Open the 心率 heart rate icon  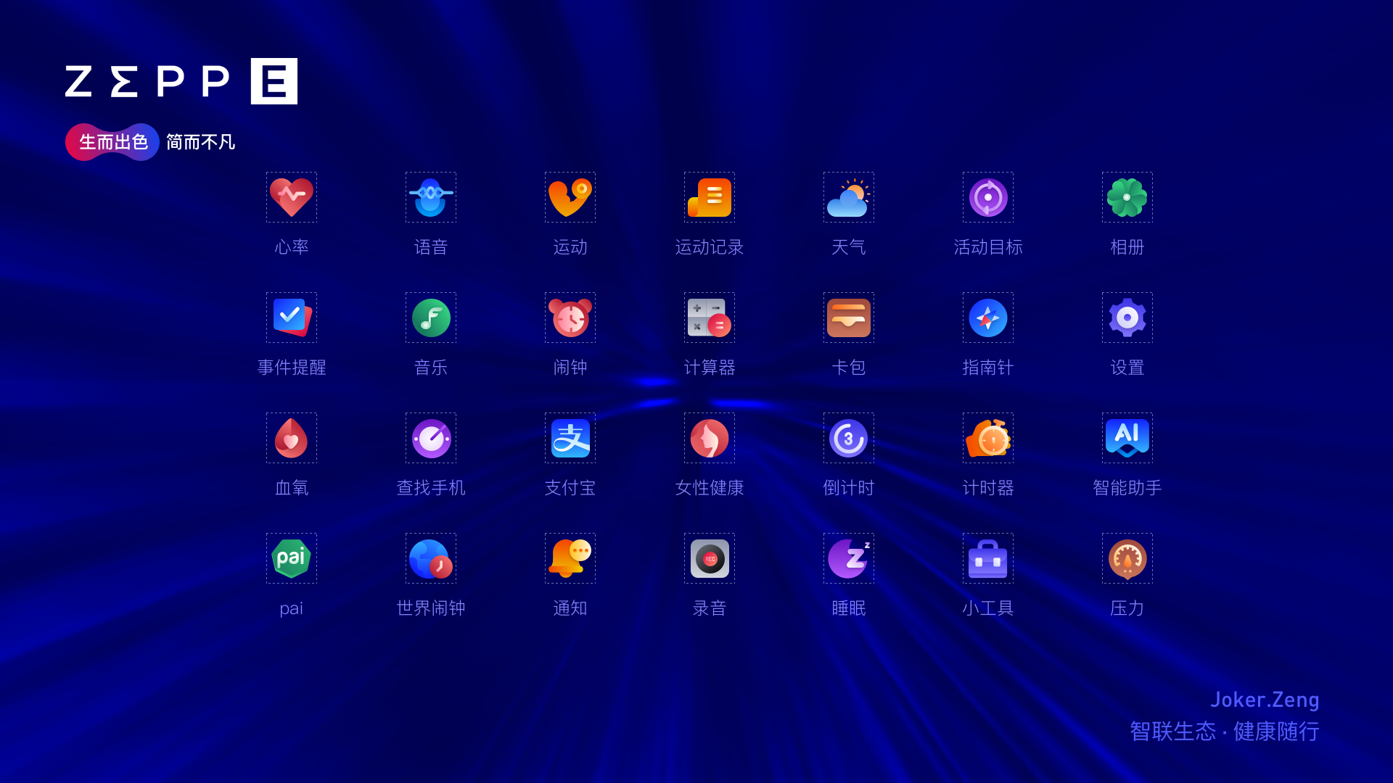tap(292, 197)
